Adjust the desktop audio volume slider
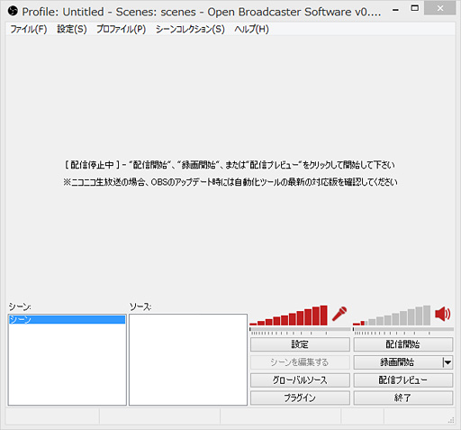461x430 pixels. [x=403, y=330]
